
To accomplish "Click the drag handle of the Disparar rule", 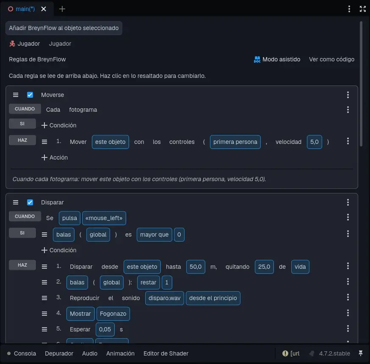I will [x=16, y=202].
